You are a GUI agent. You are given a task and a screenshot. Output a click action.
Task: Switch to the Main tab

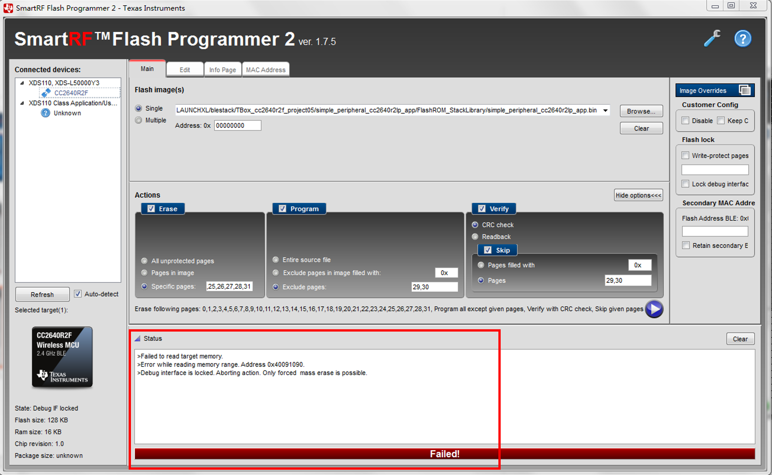tap(147, 69)
